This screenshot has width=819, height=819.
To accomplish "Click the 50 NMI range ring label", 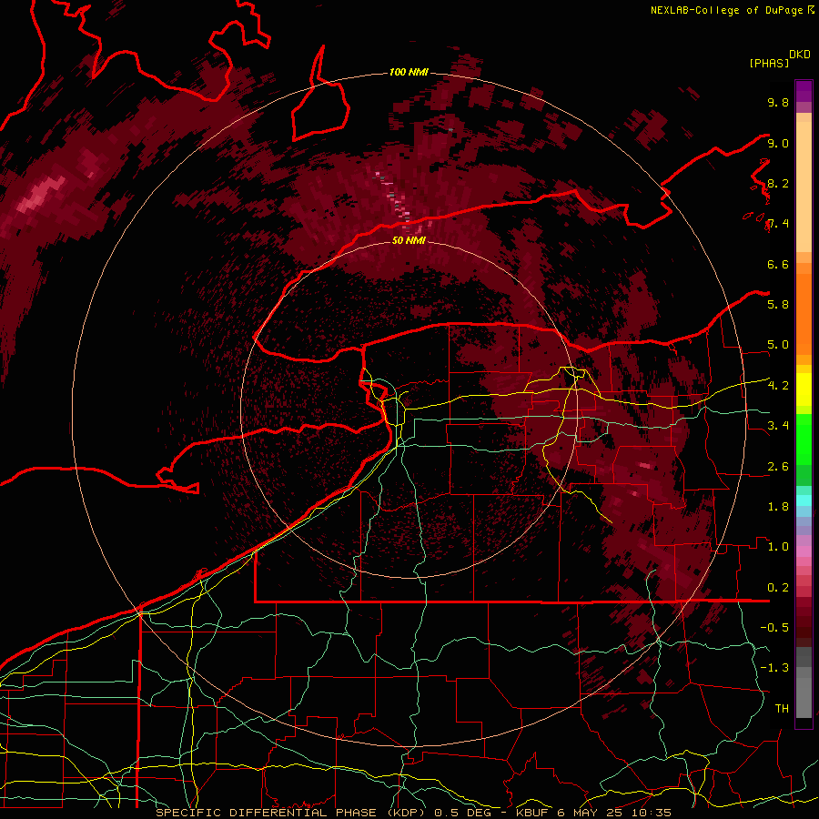I will (409, 240).
